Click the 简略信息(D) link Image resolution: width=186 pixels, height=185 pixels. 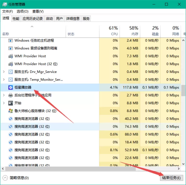(19, 178)
